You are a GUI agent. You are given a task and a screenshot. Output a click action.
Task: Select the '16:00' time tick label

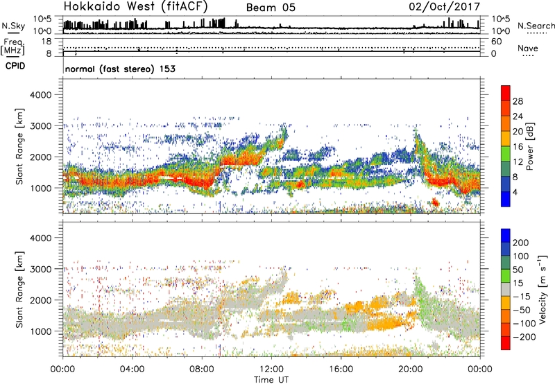click(x=341, y=369)
